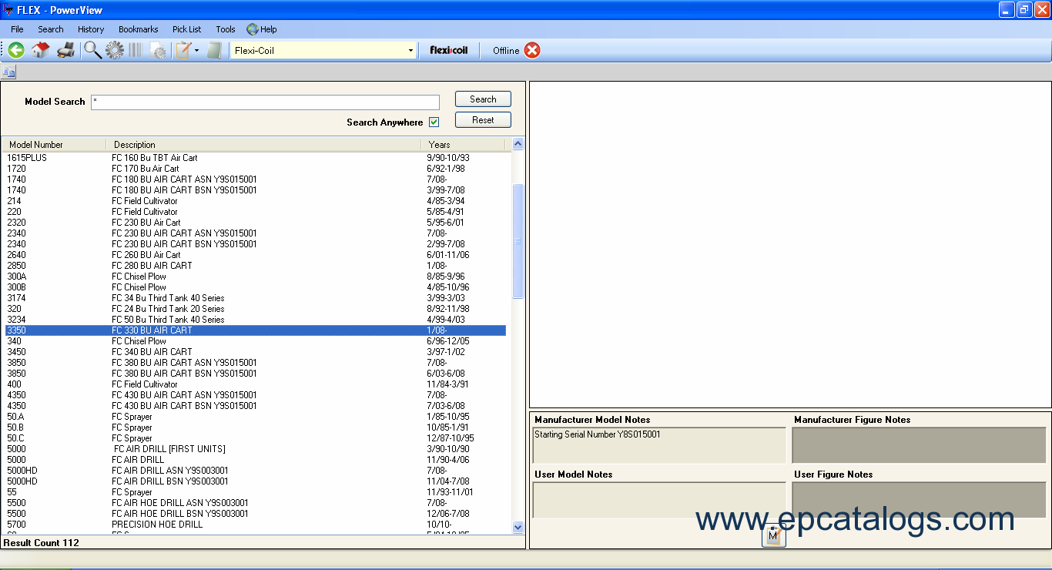1052x570 pixels.
Task: Expand the notepad icon dropdown arrow
Action: pyautogui.click(x=196, y=51)
